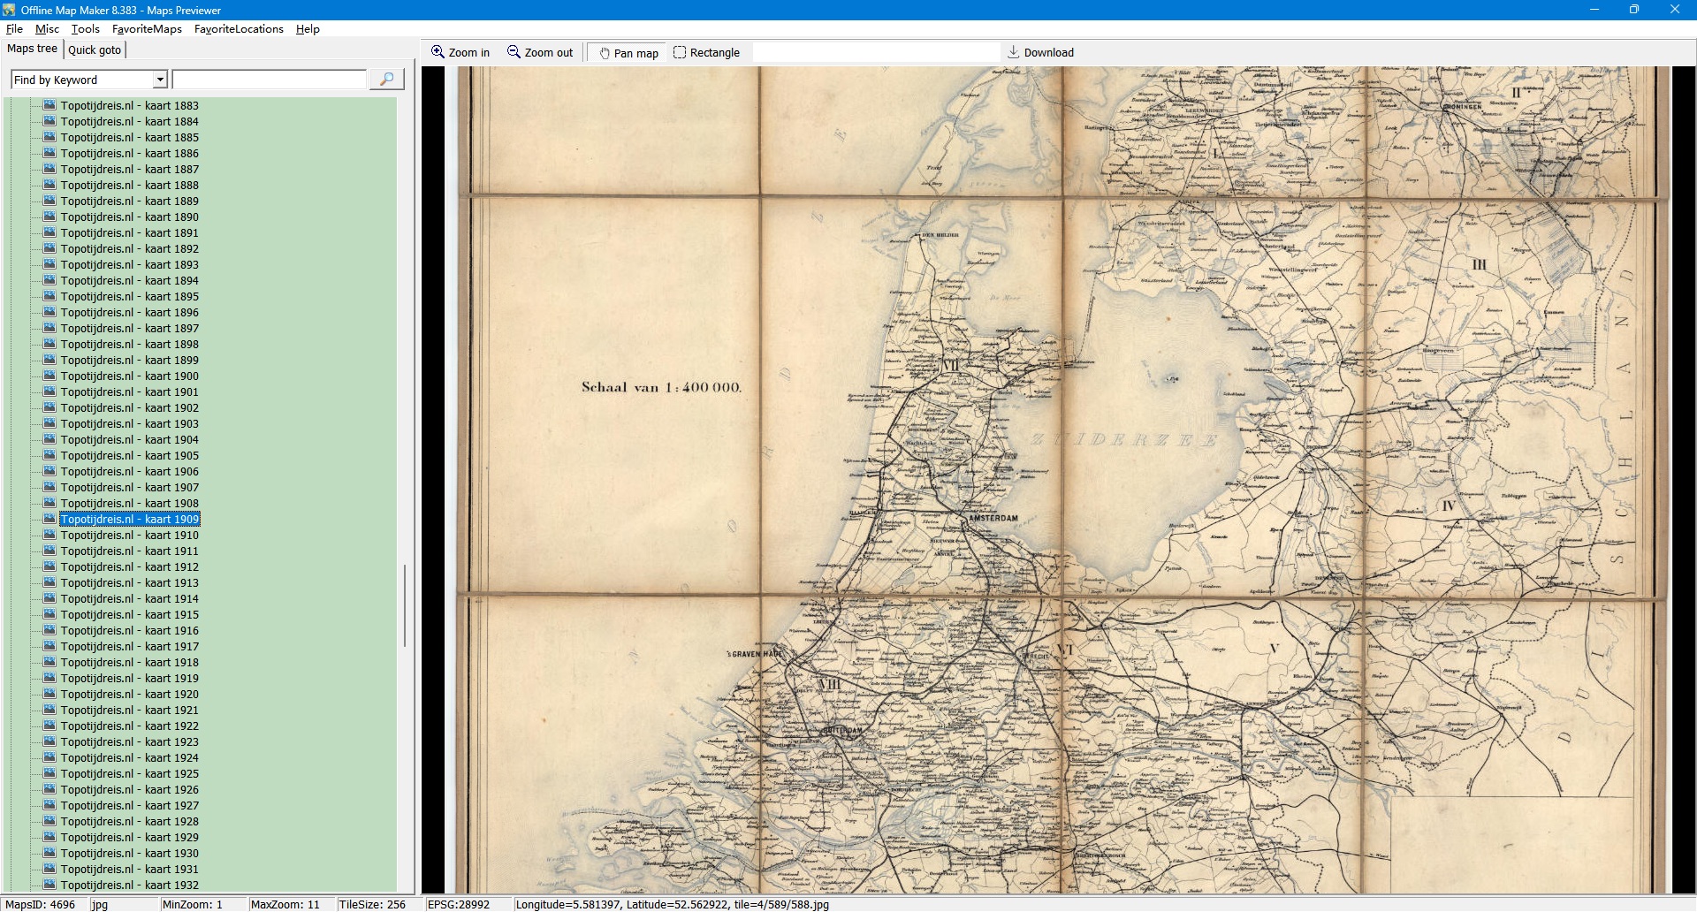Open the Find by Keyword dropdown
The width and height of the screenshot is (1697, 912).
click(160, 80)
